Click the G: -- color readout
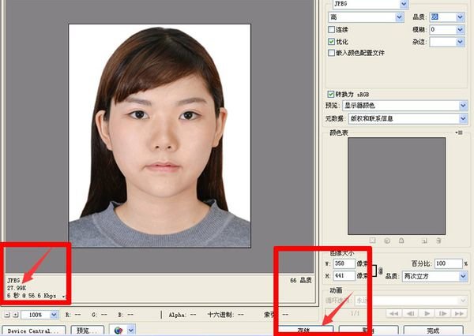The image size is (474, 336). [x=100, y=315]
